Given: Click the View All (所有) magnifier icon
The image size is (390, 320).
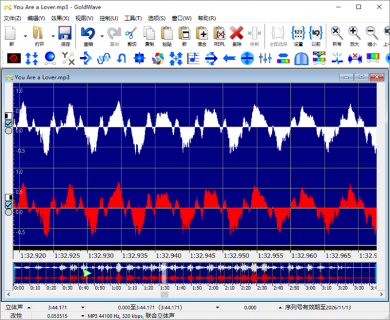Looking at the screenshot, I should pos(337,33).
